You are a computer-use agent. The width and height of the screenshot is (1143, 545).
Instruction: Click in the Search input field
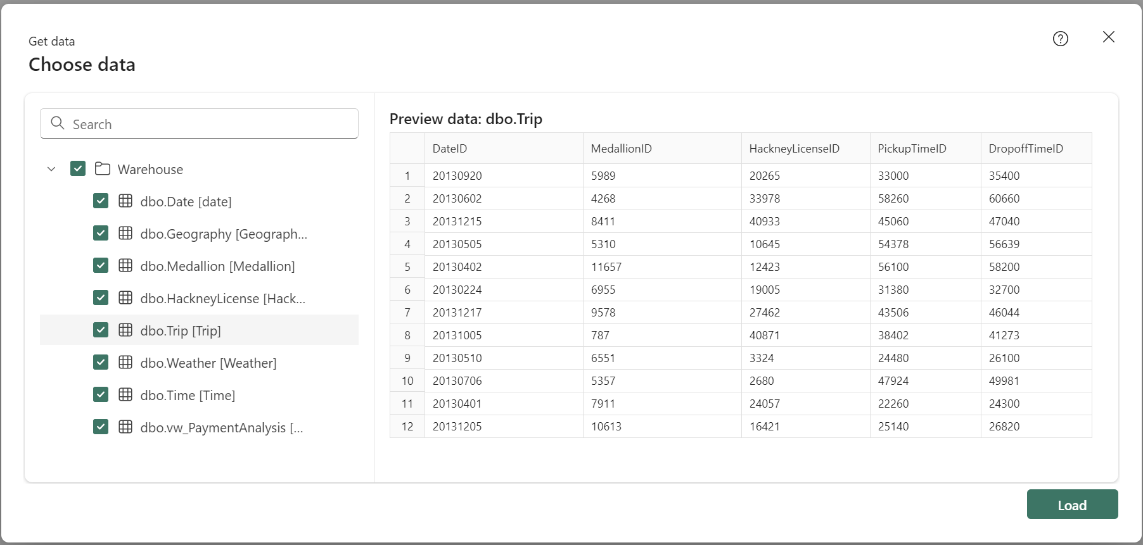(x=209, y=124)
